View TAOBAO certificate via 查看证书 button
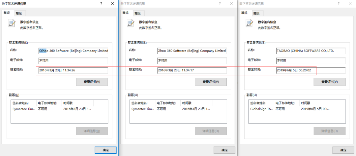 (x=330, y=82)
